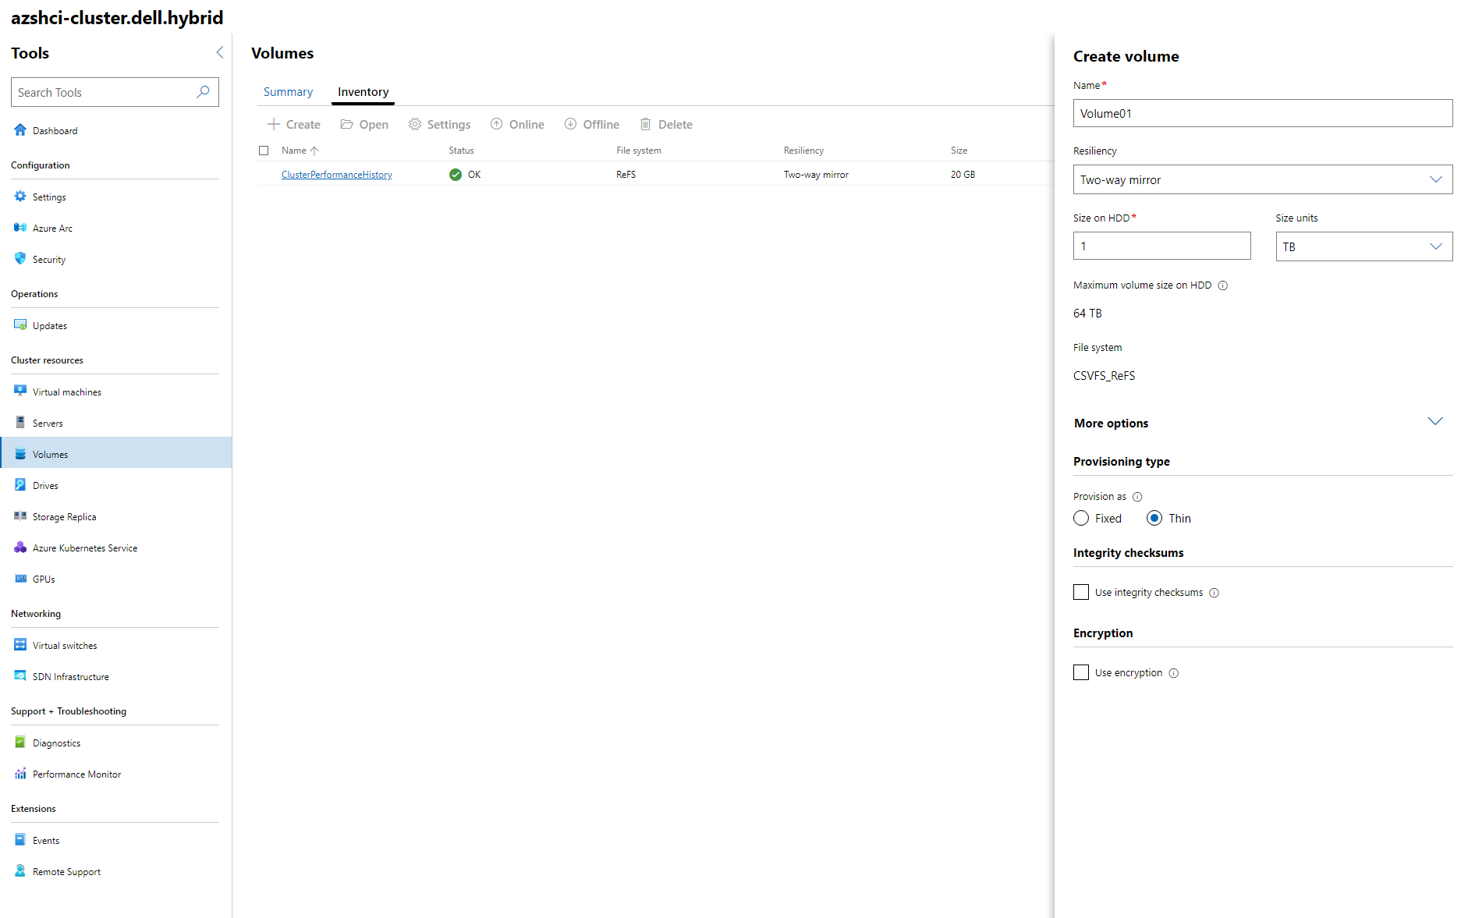Screen dimensions: 1468x918
Task: Enable the Use integrity checksums checkbox
Action: (x=1081, y=593)
